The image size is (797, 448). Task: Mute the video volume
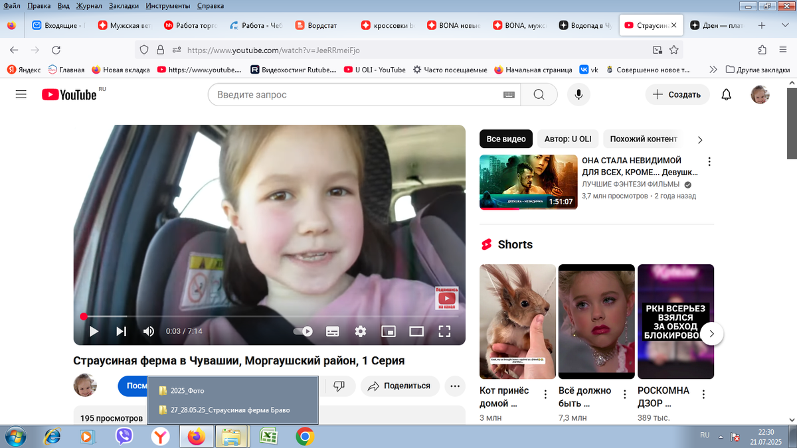point(149,331)
